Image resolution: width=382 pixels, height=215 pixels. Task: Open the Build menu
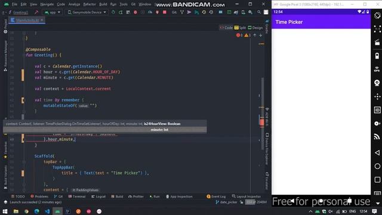point(103,4)
